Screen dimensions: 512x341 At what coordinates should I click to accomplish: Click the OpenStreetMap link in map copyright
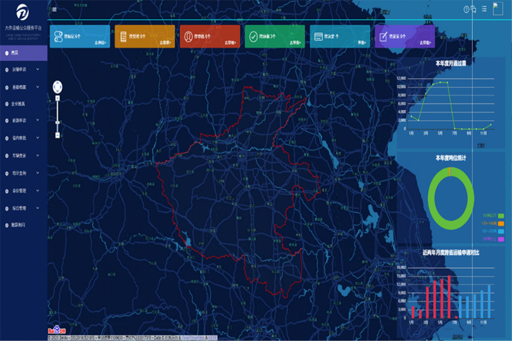pos(195,338)
